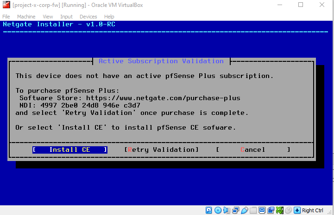Click the audio status icon
The height and width of the screenshot is (215, 334).
click(227, 210)
